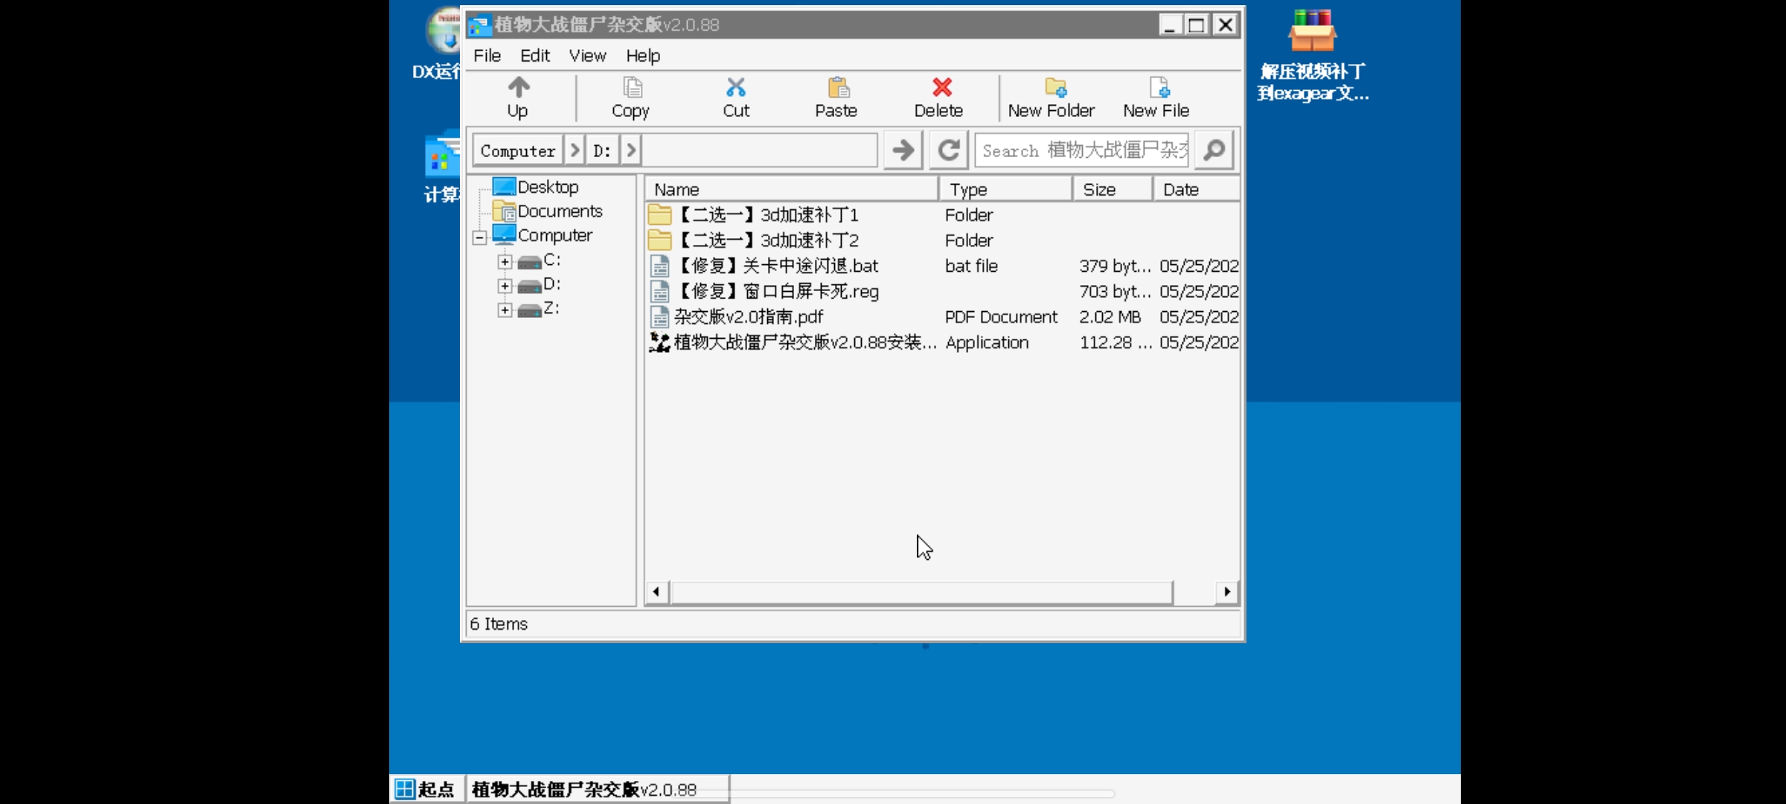The height and width of the screenshot is (804, 1786).
Task: Create a New Folder from the toolbar
Action: pyautogui.click(x=1052, y=98)
